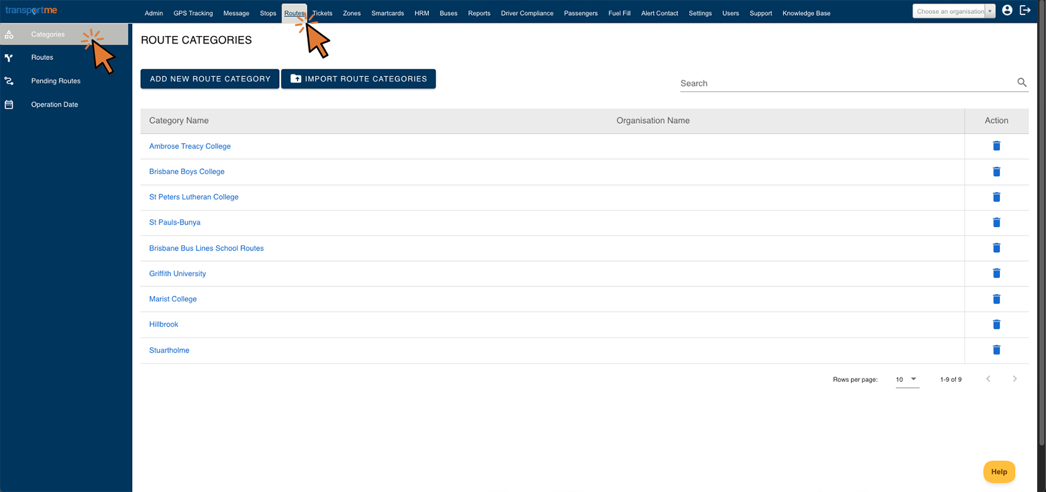The height and width of the screenshot is (492, 1046).
Task: Open Ambrose Treacy College link
Action: click(x=190, y=146)
